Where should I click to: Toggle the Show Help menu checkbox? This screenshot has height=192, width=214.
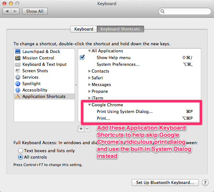82,57
